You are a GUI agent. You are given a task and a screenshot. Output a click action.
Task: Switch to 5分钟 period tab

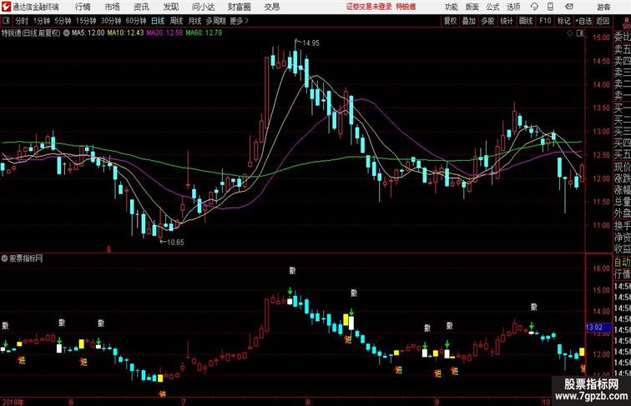[63, 21]
